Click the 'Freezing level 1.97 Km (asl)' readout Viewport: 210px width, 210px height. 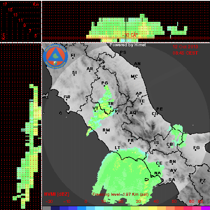(121, 194)
